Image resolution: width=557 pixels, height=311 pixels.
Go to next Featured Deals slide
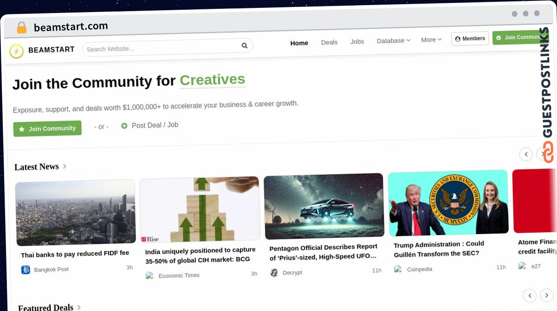tap(547, 295)
